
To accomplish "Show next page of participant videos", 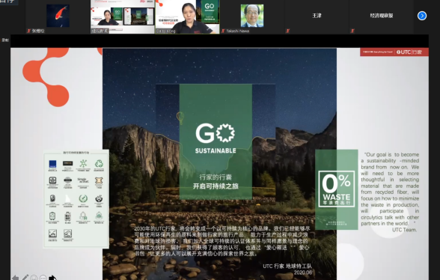I will coord(422,16).
